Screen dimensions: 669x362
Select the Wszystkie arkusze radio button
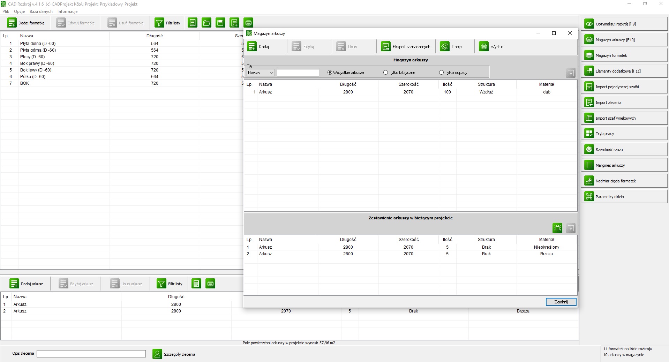point(330,73)
